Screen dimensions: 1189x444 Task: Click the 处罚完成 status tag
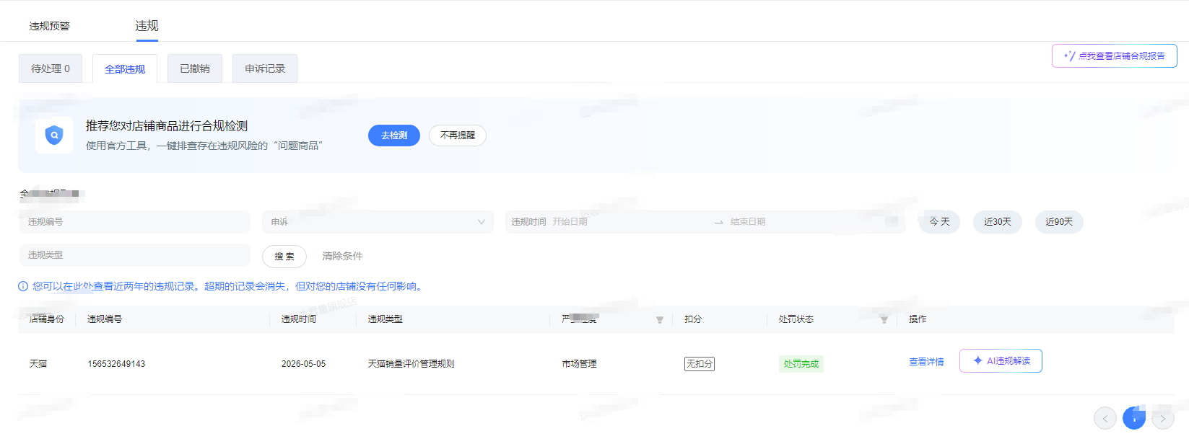click(x=801, y=364)
